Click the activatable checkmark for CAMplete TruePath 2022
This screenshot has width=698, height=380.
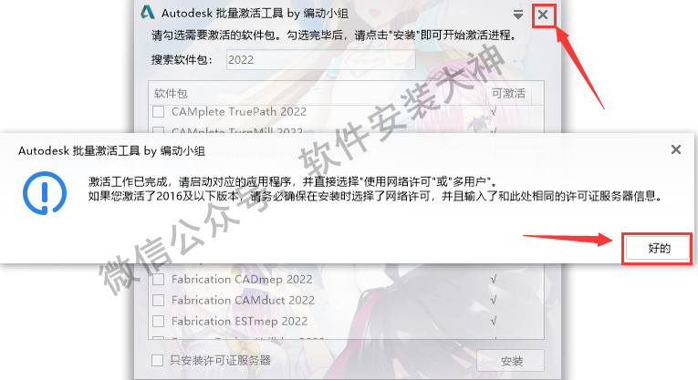tap(494, 111)
